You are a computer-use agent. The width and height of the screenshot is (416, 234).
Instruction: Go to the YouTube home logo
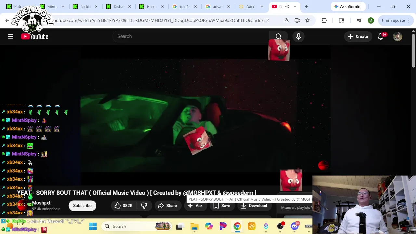click(x=35, y=36)
